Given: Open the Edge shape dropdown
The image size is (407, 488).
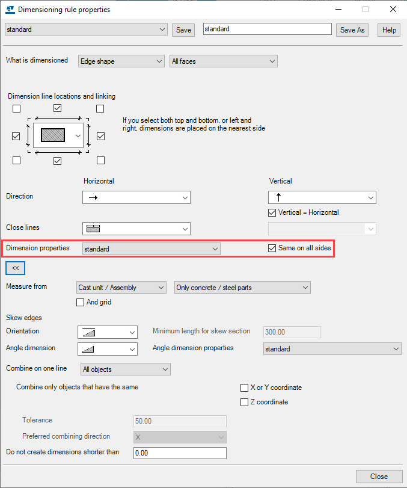Looking at the screenshot, I should (120, 61).
